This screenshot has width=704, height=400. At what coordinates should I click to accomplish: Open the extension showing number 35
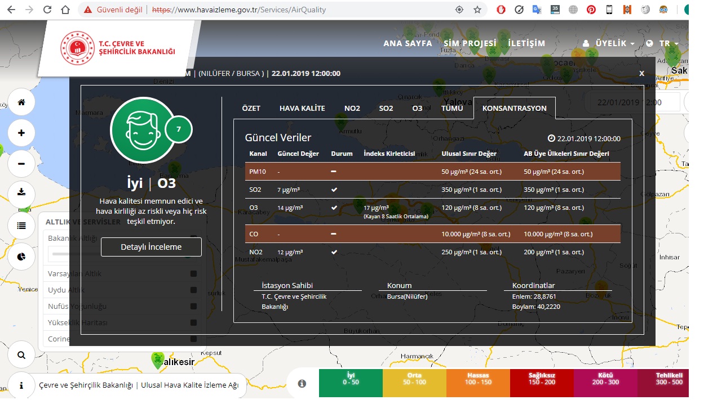(x=555, y=10)
